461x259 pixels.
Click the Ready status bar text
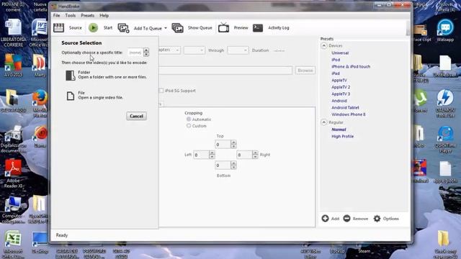pyautogui.click(x=62, y=235)
